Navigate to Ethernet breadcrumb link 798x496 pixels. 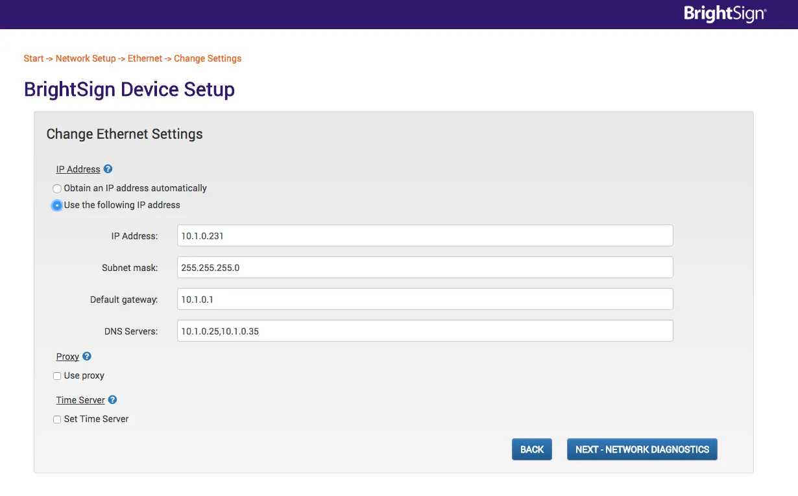[145, 58]
